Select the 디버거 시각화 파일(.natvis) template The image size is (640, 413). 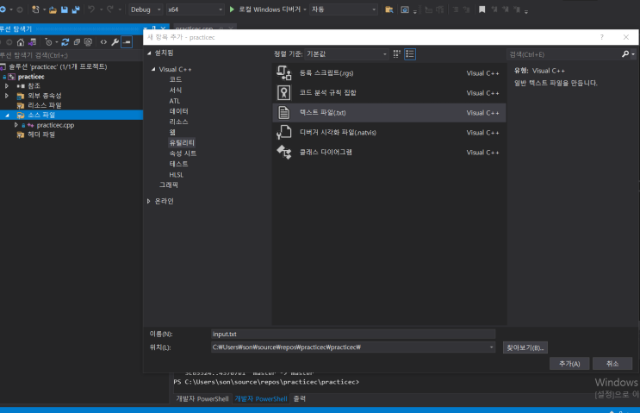389,133
